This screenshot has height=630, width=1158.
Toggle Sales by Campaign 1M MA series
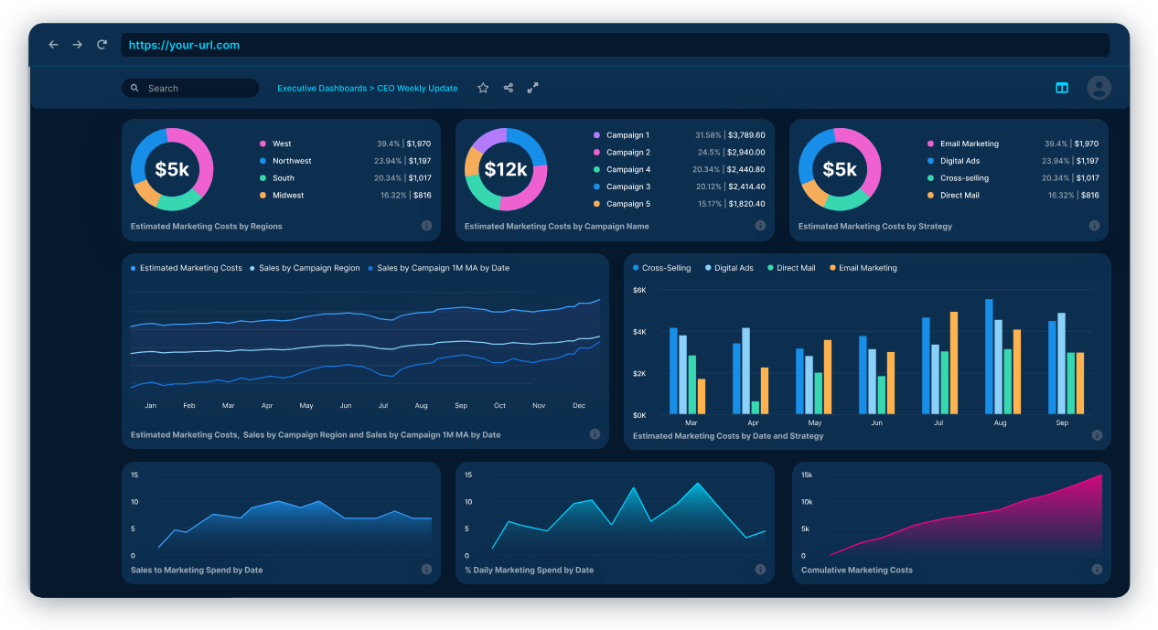(439, 268)
